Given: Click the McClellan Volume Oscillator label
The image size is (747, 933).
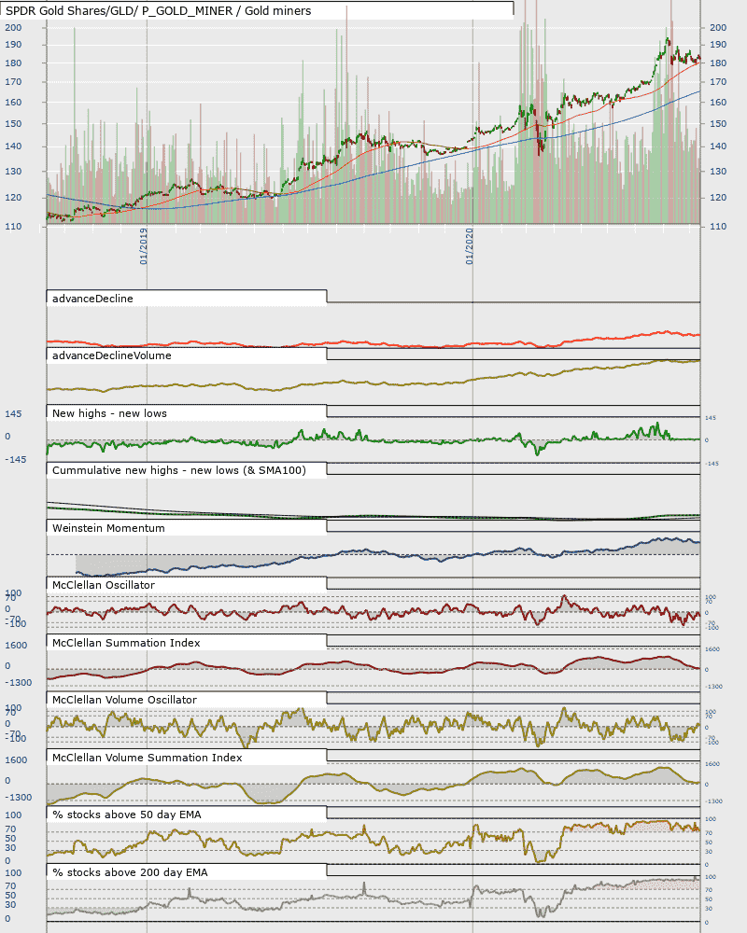Looking at the screenshot, I should [x=124, y=700].
